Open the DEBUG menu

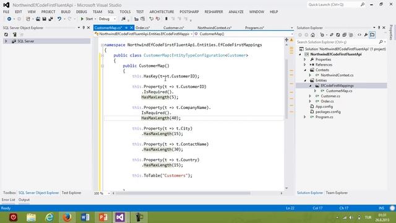(x=82, y=12)
